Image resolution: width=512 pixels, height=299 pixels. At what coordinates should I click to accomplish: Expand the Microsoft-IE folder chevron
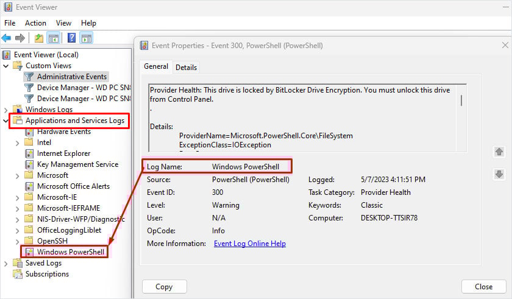(17, 197)
